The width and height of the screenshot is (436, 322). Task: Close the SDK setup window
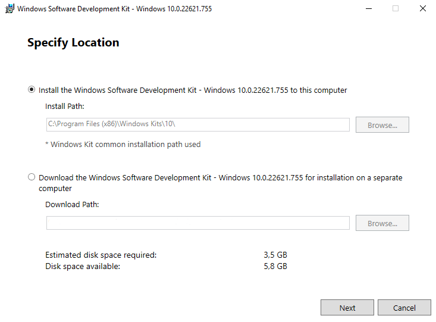tap(422, 9)
